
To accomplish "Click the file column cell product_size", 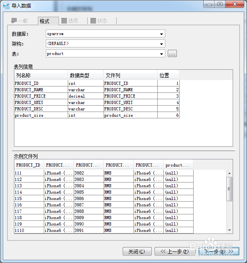I will pyautogui.click(x=131, y=115).
